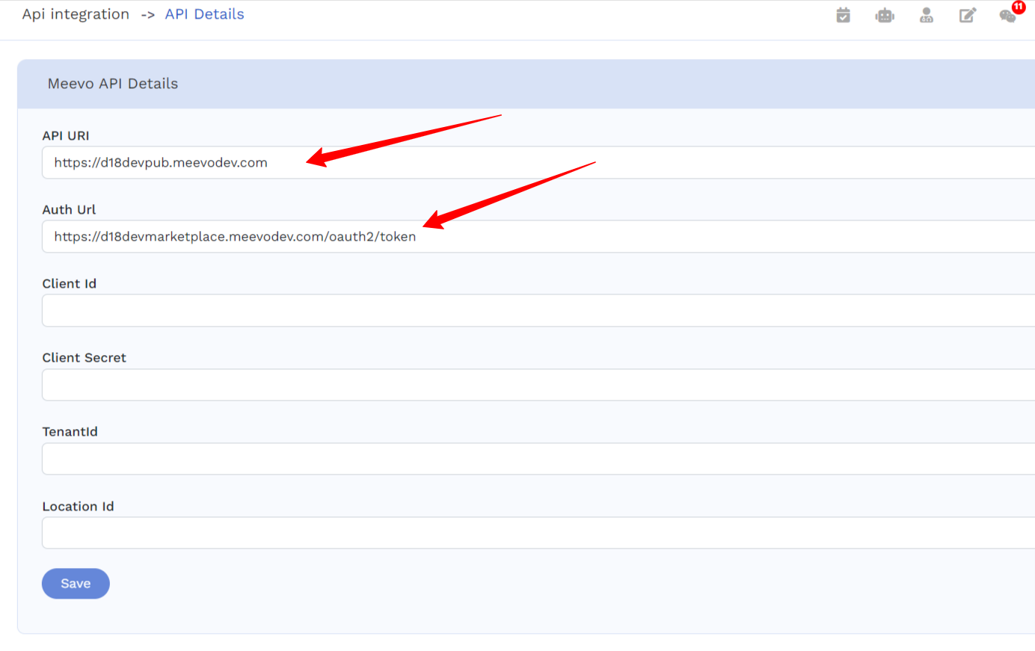This screenshot has height=651, width=1035.
Task: Open the user agent icon in top bar
Action: [927, 15]
